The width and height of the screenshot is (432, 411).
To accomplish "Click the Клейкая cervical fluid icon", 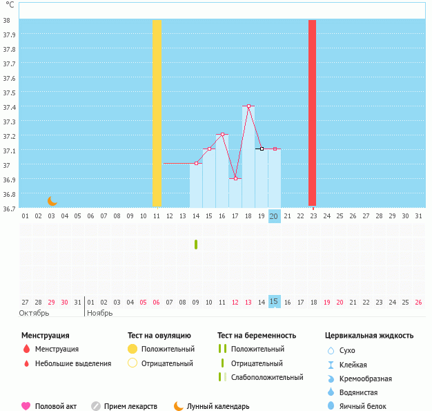I will 331,365.
